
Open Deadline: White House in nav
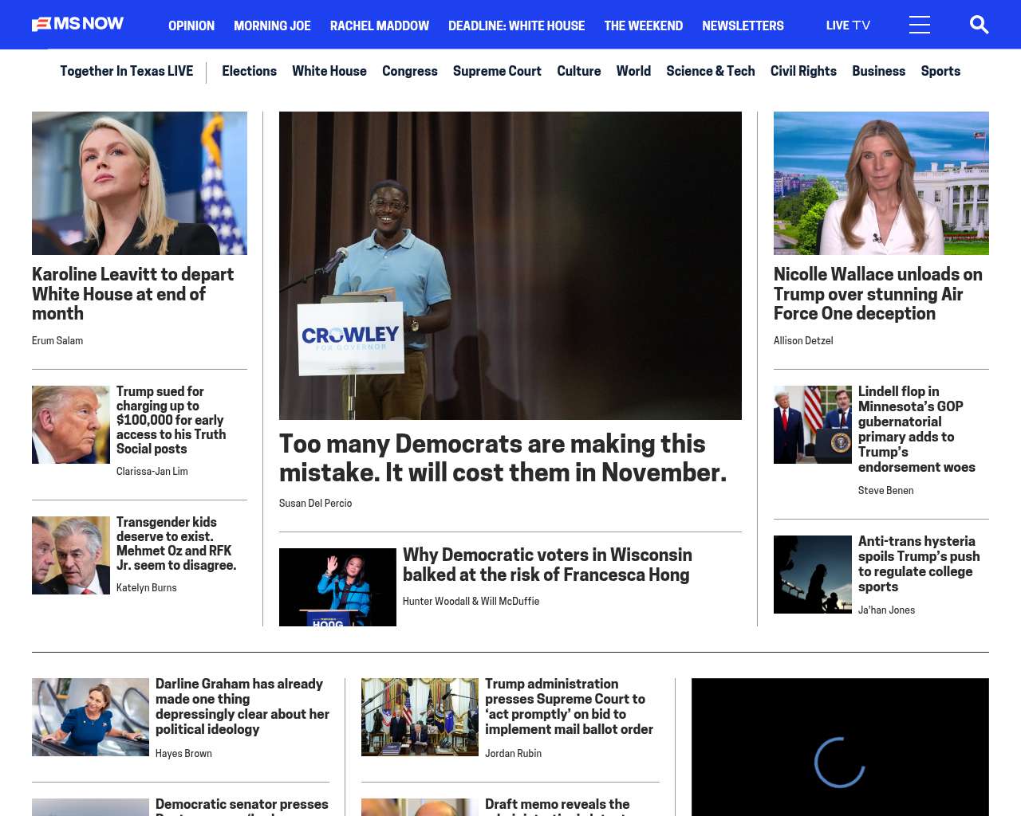[516, 25]
